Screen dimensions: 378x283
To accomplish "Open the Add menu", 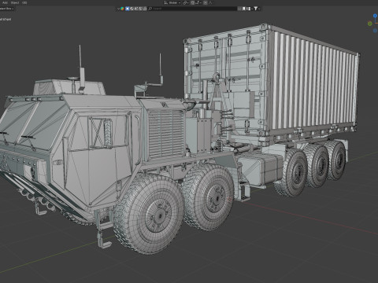I will click(x=5, y=2).
